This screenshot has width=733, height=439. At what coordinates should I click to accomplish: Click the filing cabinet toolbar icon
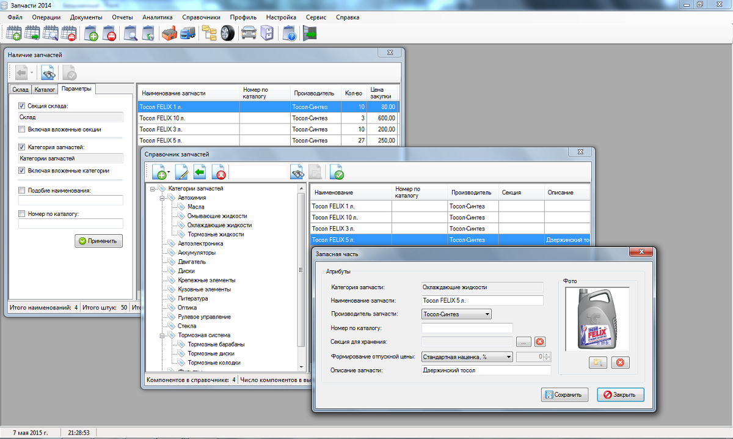(267, 33)
